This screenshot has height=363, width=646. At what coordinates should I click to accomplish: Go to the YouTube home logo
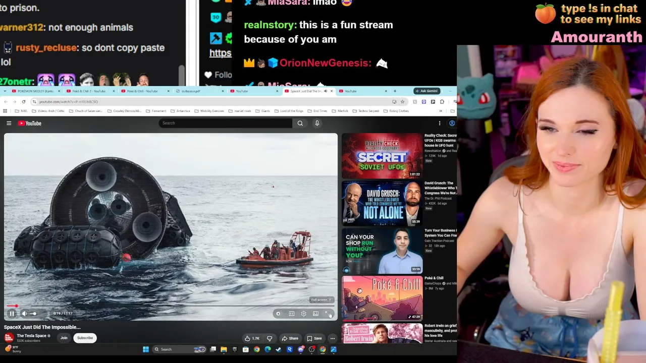click(30, 123)
